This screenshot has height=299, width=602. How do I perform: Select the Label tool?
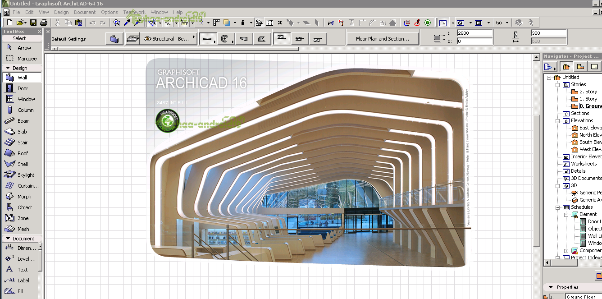point(20,281)
